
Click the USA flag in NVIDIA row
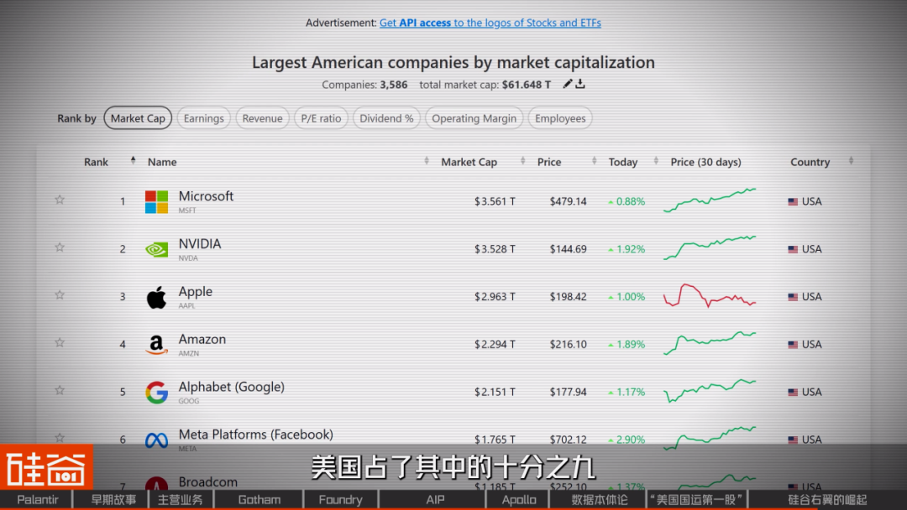click(793, 249)
